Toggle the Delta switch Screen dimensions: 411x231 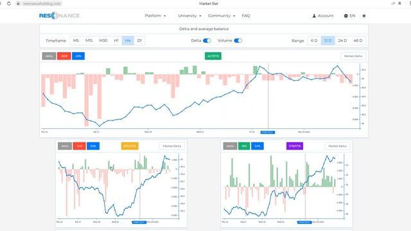(207, 40)
